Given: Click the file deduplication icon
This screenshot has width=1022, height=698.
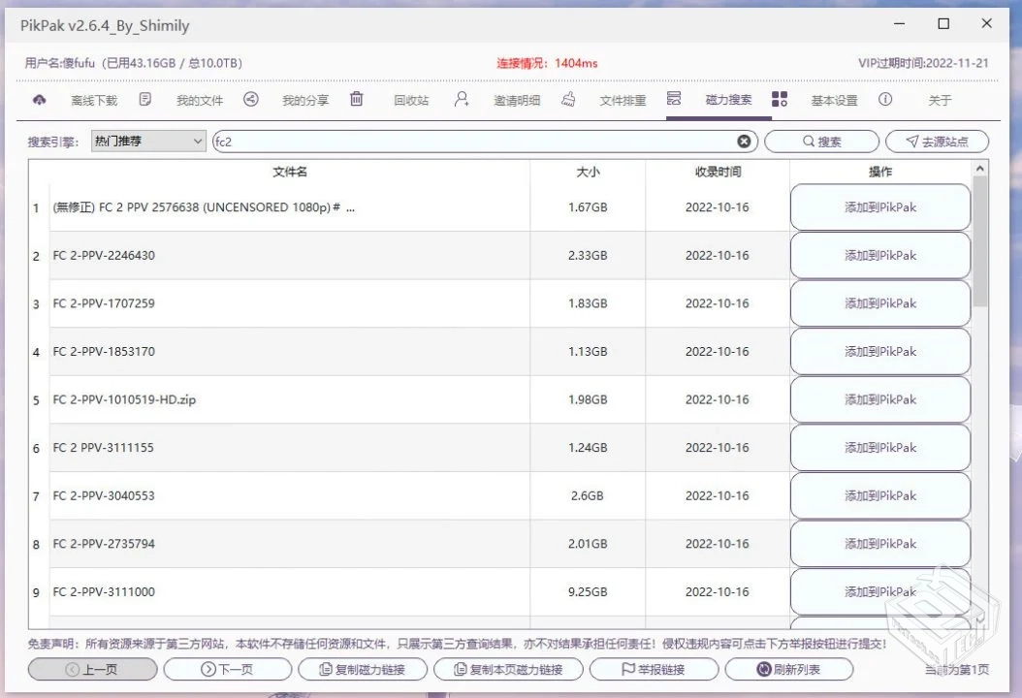Looking at the screenshot, I should [x=568, y=100].
